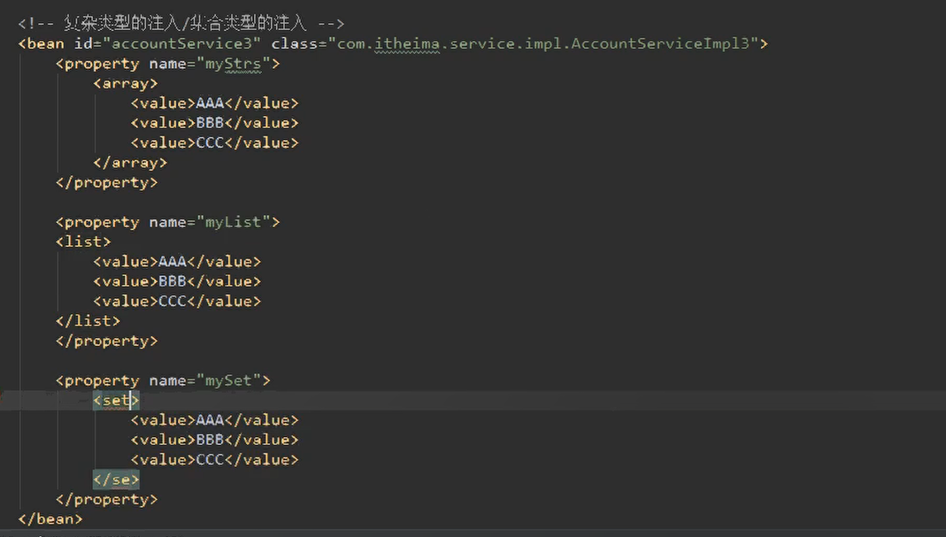
Task: Click the highlighted closing </se> tag
Action: pos(116,479)
